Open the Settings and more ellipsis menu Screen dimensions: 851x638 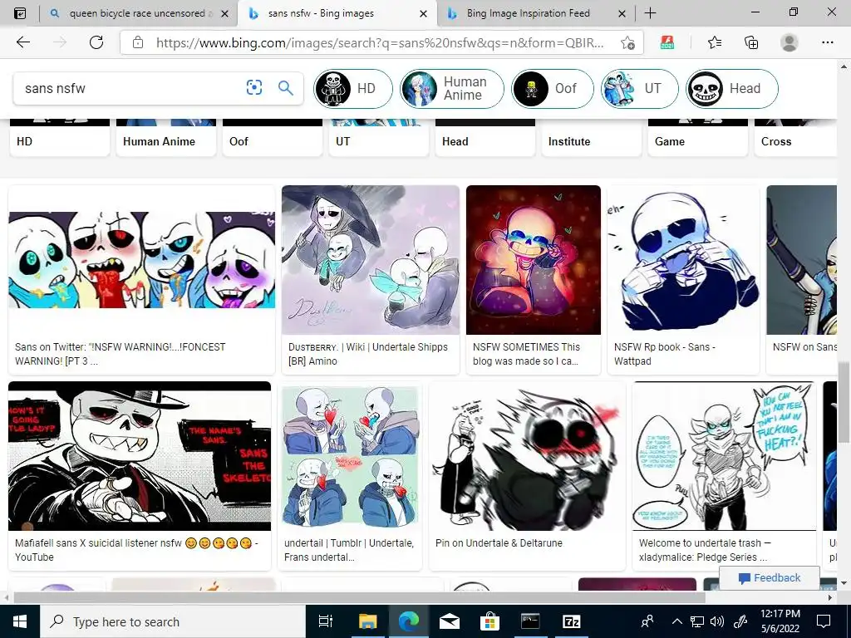827,42
